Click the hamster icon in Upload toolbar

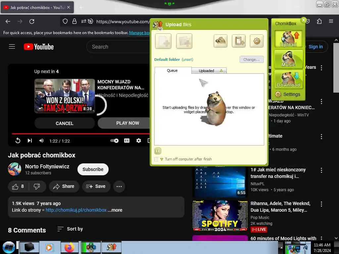(x=220, y=41)
